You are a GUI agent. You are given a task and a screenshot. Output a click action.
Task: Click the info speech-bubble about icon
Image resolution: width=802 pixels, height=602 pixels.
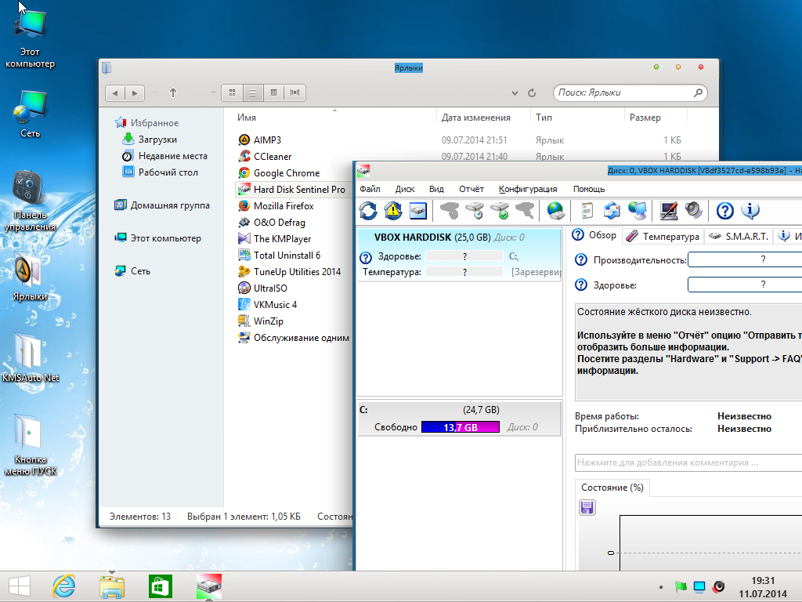tap(750, 210)
